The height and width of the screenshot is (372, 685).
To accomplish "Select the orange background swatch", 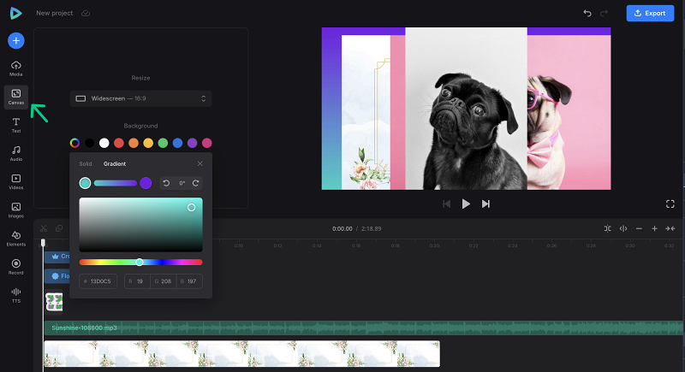I will [x=134, y=143].
